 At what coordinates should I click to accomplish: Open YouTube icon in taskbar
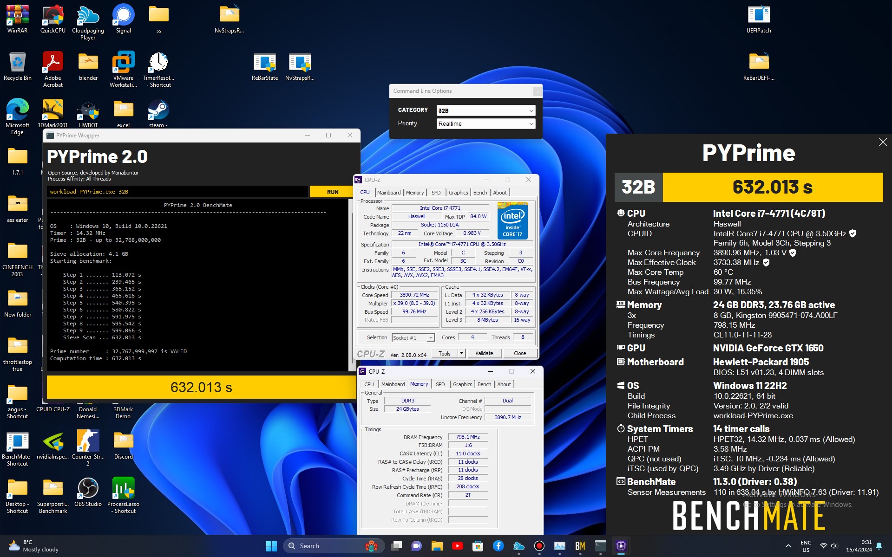[x=457, y=546]
